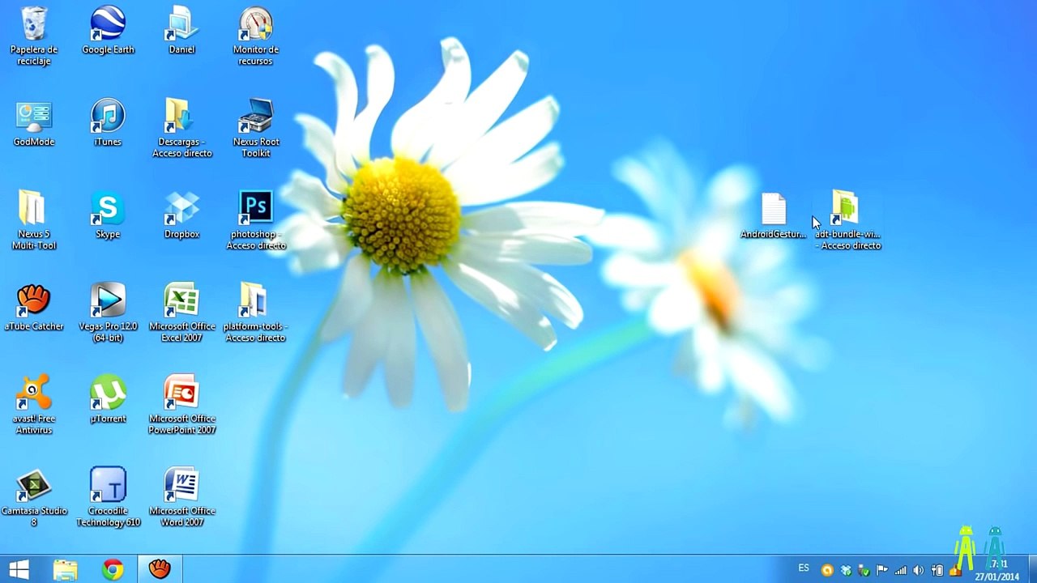The image size is (1037, 583).
Task: Select the platform-tools - Acceso directo folder
Action: click(256, 313)
